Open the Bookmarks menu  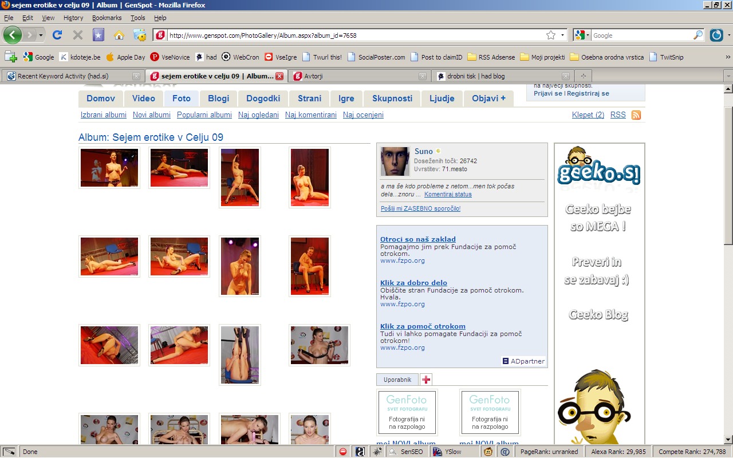107,18
